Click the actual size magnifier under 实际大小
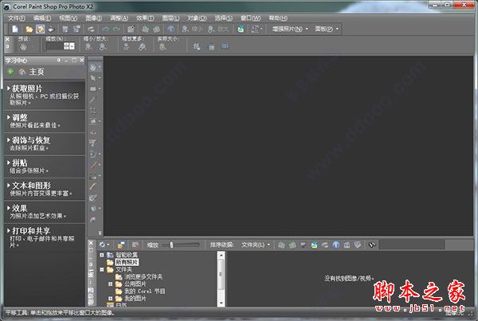The height and width of the screenshot is (321, 478). point(163,47)
